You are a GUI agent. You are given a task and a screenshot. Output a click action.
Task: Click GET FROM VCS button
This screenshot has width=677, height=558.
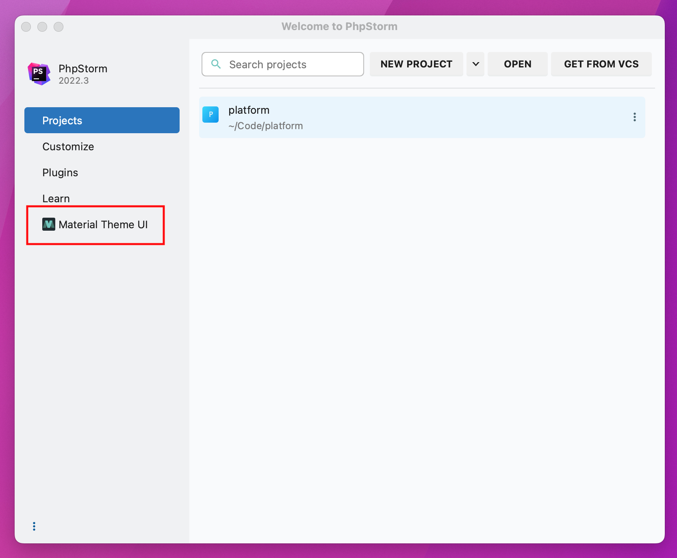(601, 64)
